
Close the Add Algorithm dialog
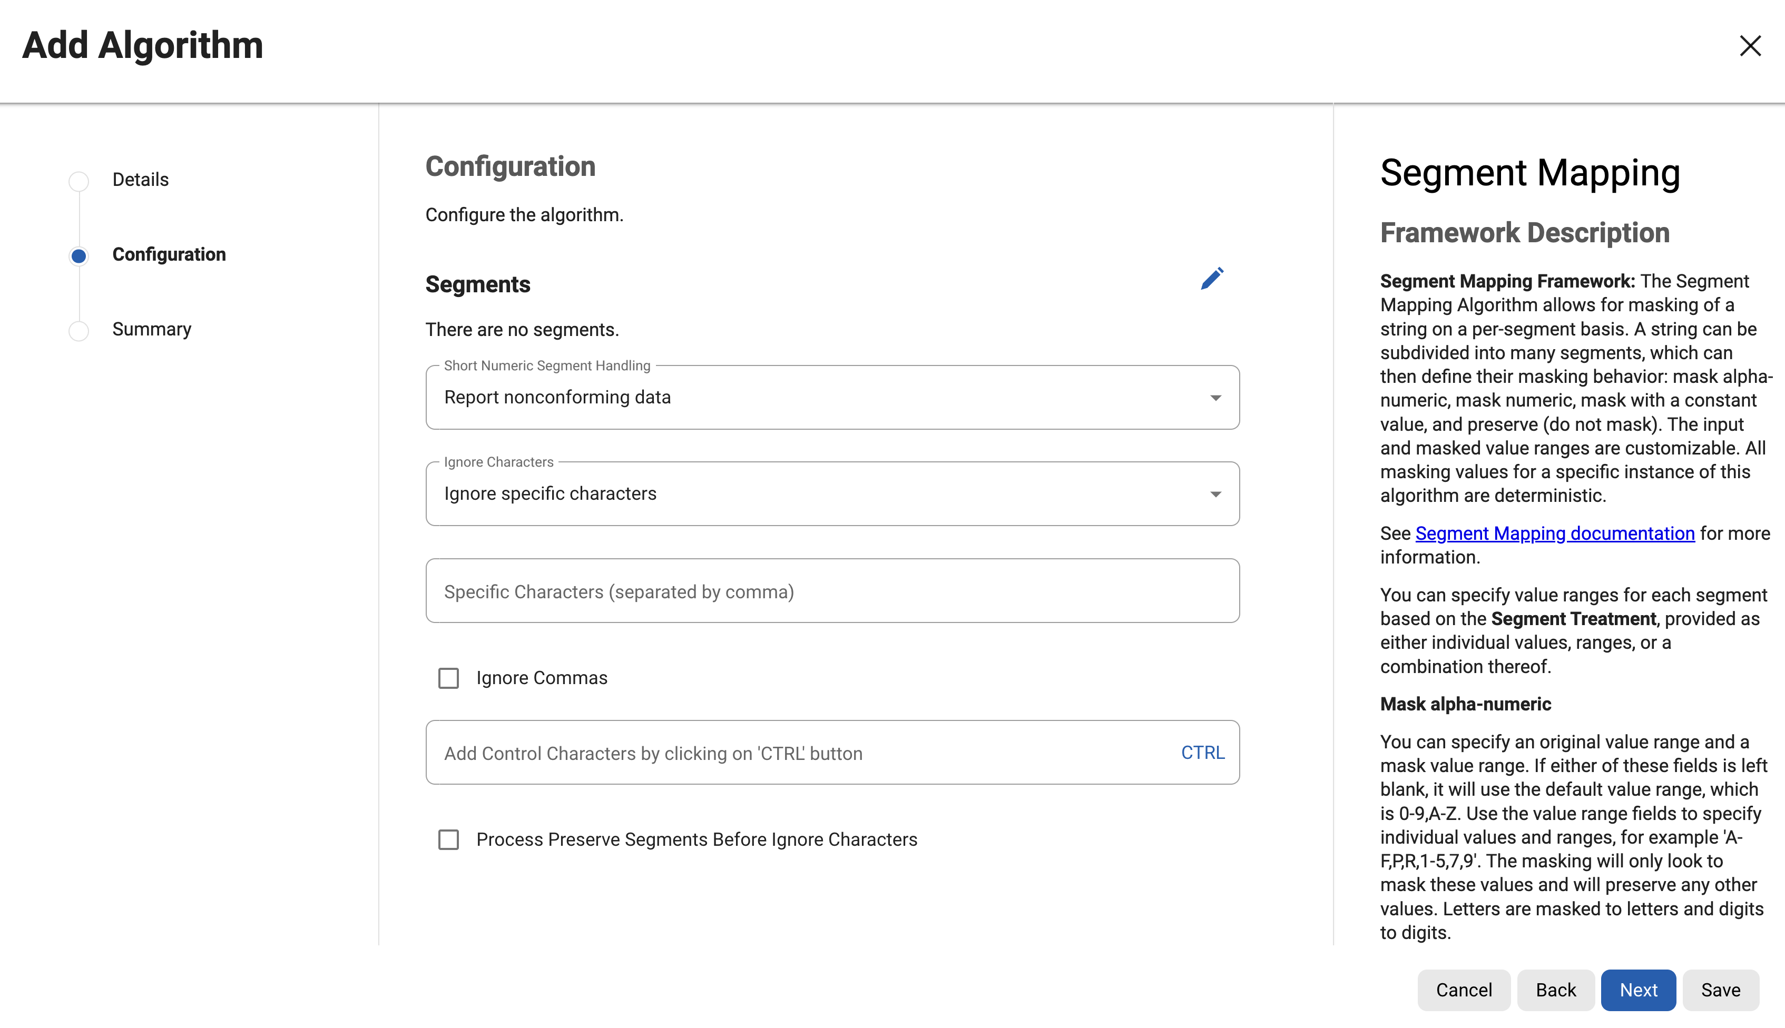(1750, 46)
